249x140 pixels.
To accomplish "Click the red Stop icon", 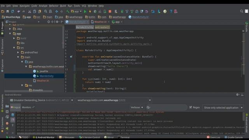I will [x=110, y=11].
